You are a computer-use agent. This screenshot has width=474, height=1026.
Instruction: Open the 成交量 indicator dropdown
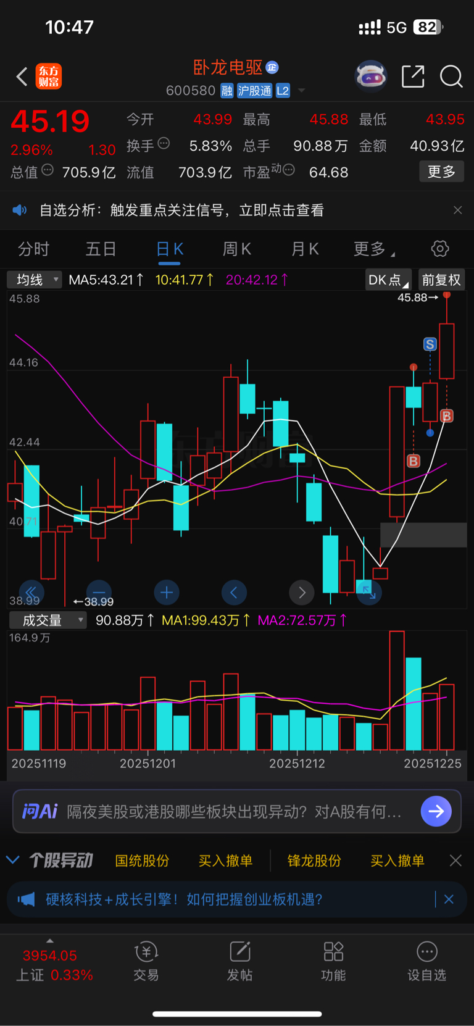(x=48, y=620)
